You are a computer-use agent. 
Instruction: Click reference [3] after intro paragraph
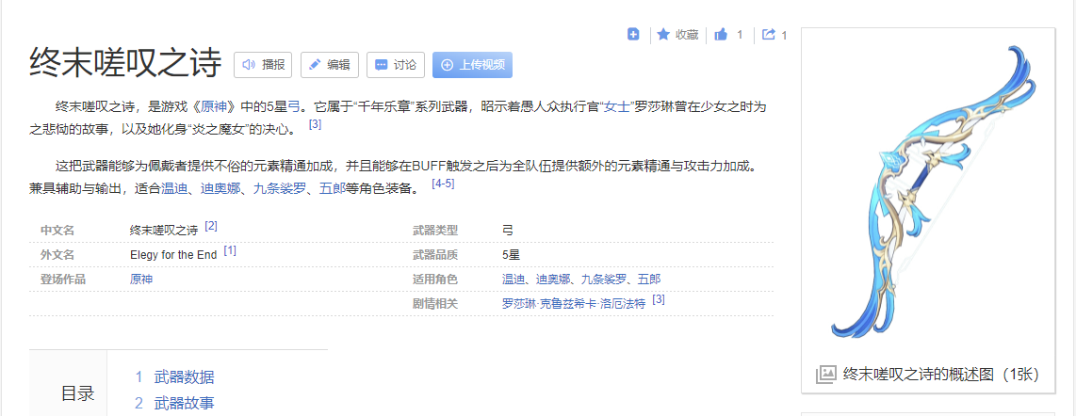(315, 125)
